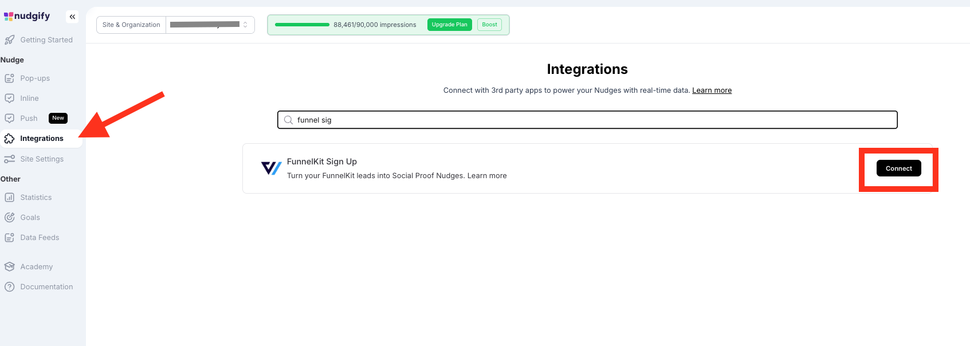This screenshot has width=970, height=346.
Task: Open Goals in the sidebar
Action: 30,218
